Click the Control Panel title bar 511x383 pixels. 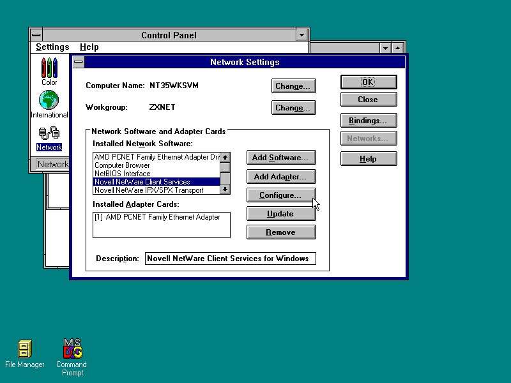pyautogui.click(x=169, y=35)
